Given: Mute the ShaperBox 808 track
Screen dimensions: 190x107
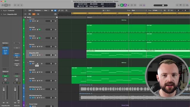Looking at the screenshot, I should coord(33,55).
